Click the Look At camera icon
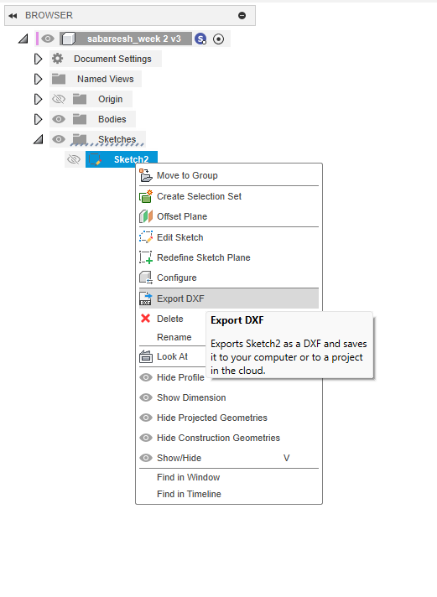Screen dimensions: 437x597 [x=146, y=356]
